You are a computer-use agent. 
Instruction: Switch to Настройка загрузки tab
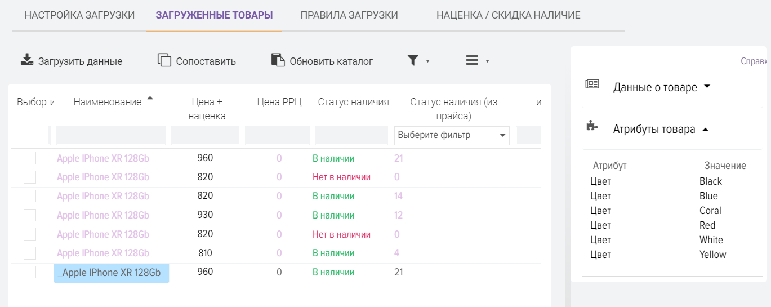[x=80, y=15]
